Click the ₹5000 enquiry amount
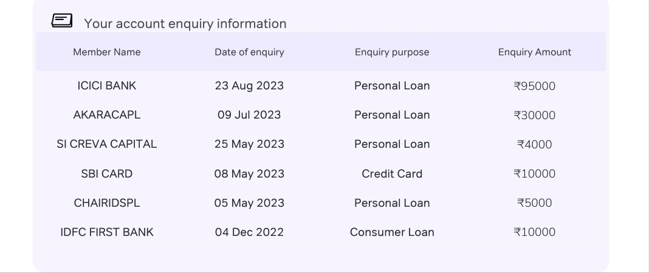 pos(534,203)
